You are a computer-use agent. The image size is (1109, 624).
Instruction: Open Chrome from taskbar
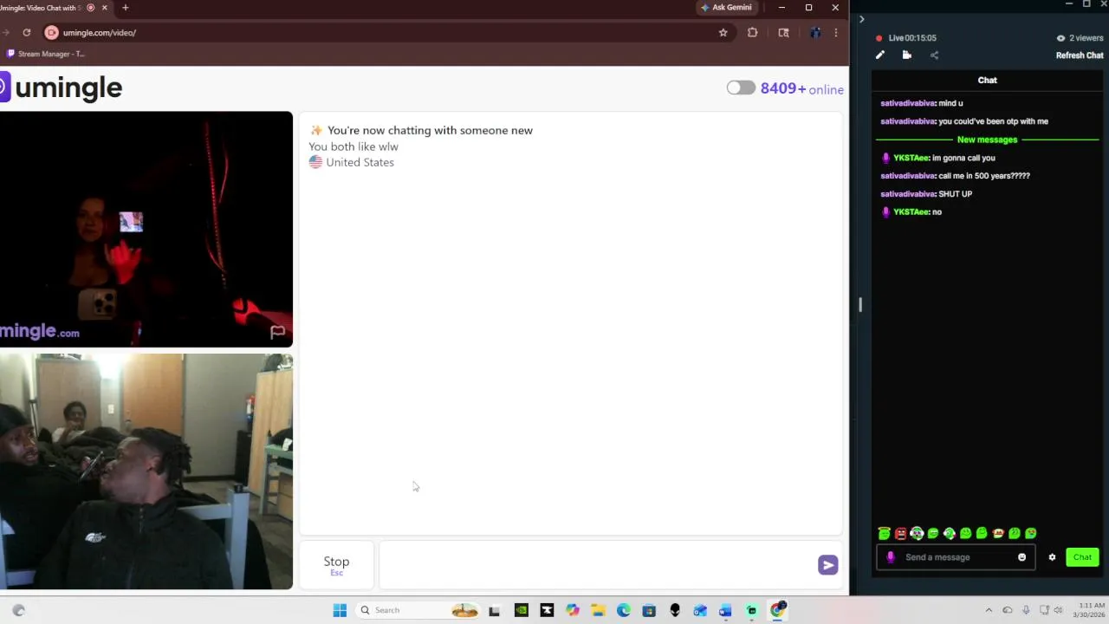[777, 610]
